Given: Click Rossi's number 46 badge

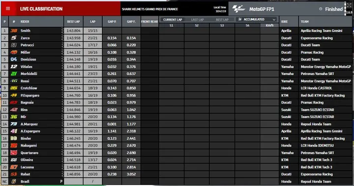Looking at the screenshot, I should (14, 81).
